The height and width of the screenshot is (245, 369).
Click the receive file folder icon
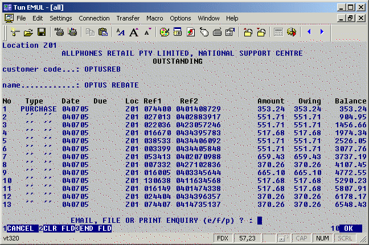coord(261,32)
